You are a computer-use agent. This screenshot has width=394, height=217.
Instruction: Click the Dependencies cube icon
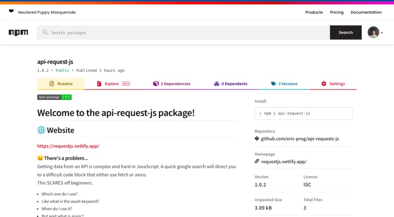pos(156,84)
